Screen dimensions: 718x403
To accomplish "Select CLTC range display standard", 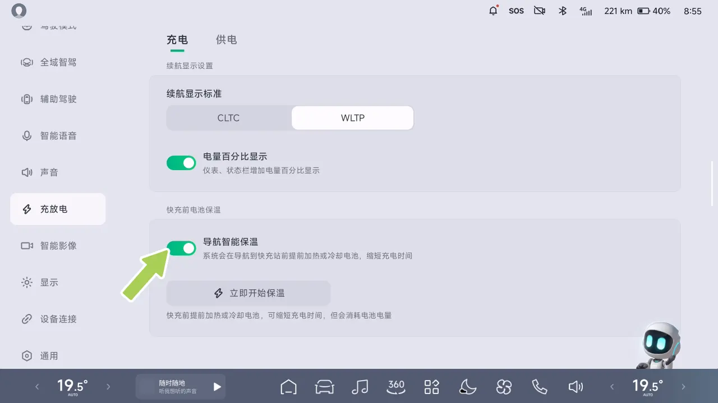I will (x=229, y=118).
